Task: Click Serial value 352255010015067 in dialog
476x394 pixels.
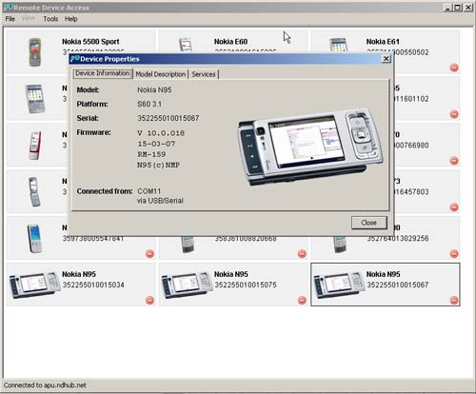Action: (169, 118)
